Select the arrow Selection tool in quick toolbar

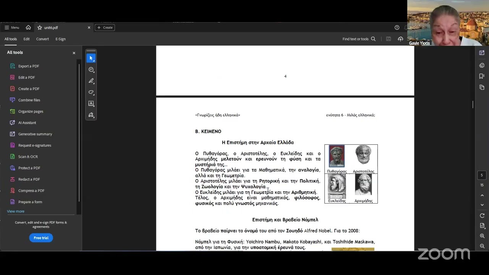tap(91, 58)
